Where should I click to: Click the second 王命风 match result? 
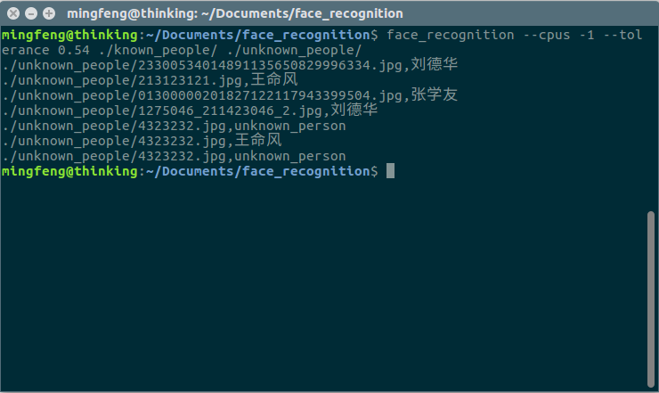coord(258,140)
